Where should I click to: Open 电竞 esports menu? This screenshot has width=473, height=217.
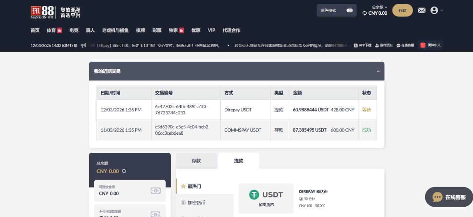point(74,30)
